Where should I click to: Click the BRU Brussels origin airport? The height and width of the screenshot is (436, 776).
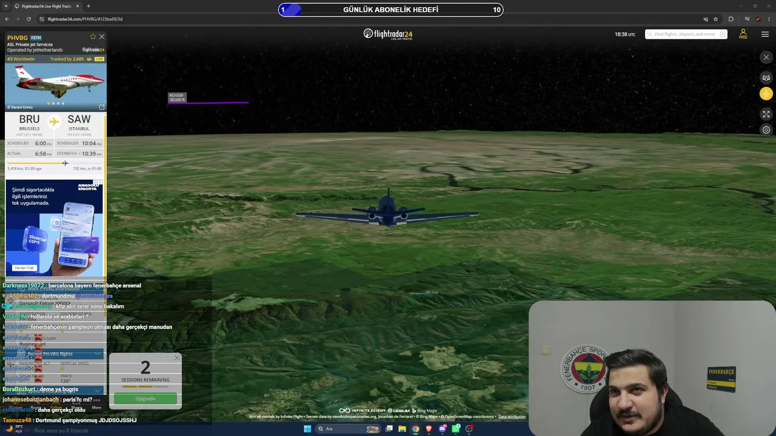29,122
